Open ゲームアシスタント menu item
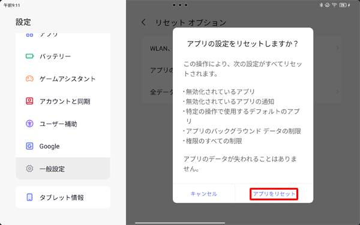360x225 pixels. tap(63, 79)
